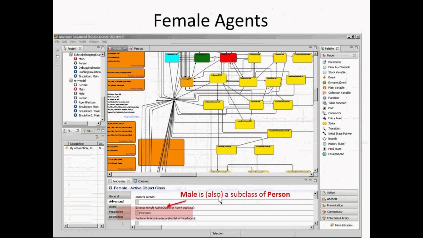This screenshot has width=423, height=238.
Task: Open More Libraries in the palette
Action: [x=343, y=225]
